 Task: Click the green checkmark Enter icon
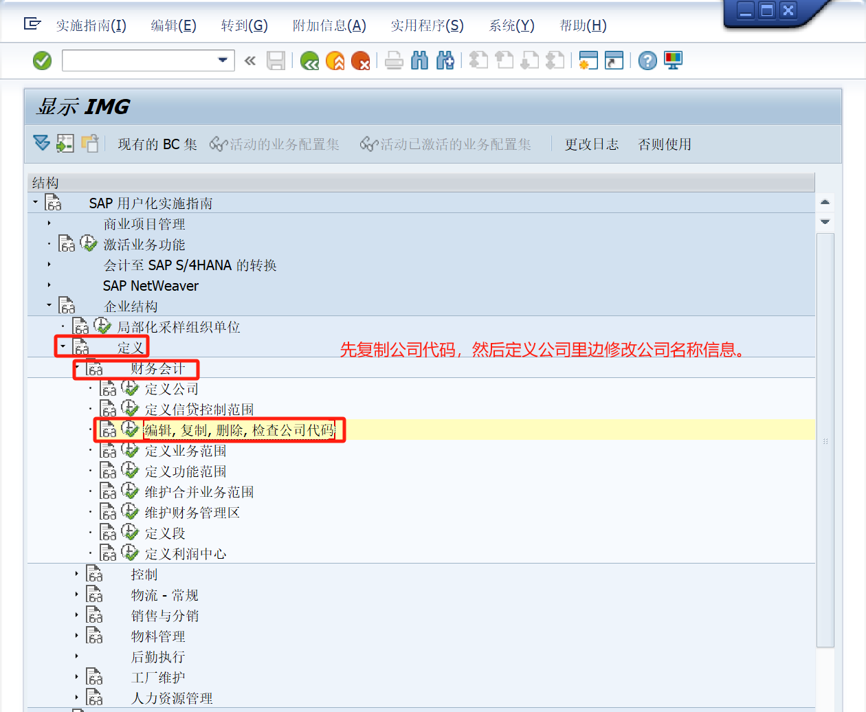coord(43,60)
